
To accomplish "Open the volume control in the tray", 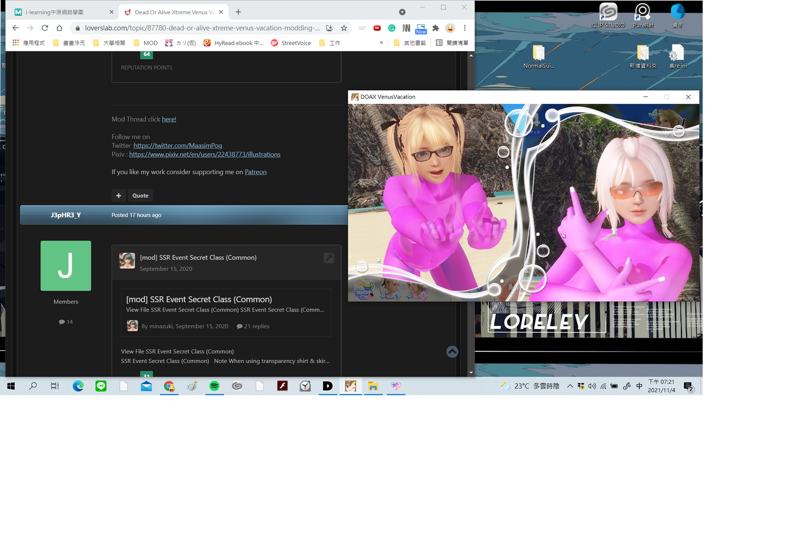I will (x=592, y=386).
